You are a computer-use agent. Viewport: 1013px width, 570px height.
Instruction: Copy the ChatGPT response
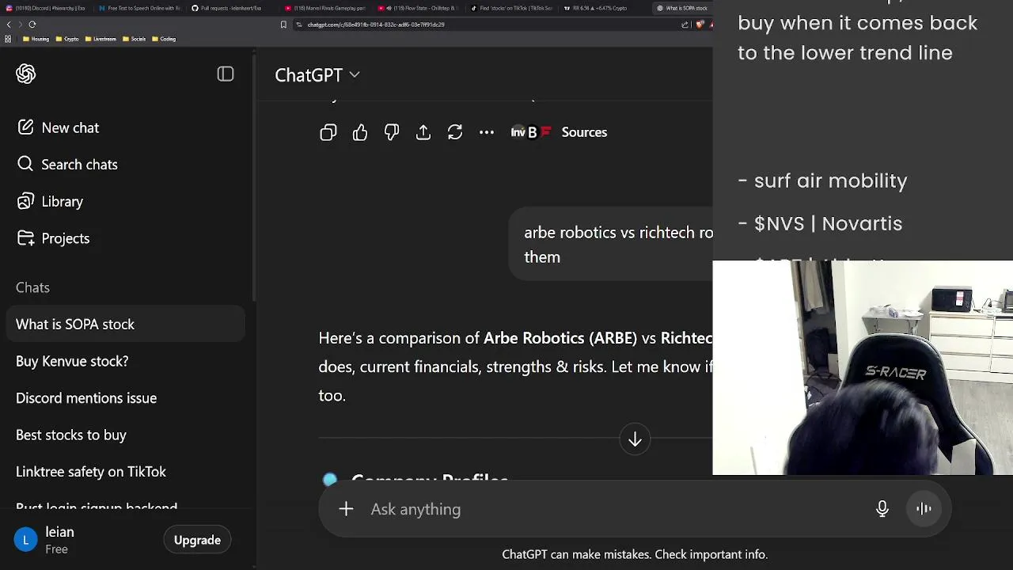tap(328, 132)
